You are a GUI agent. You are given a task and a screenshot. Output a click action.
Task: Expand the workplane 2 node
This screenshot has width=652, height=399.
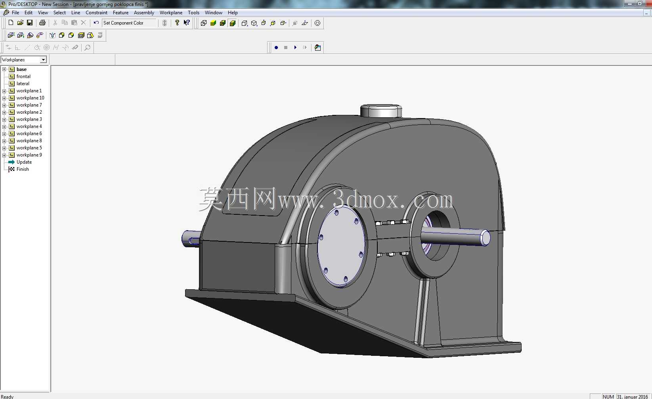4,112
